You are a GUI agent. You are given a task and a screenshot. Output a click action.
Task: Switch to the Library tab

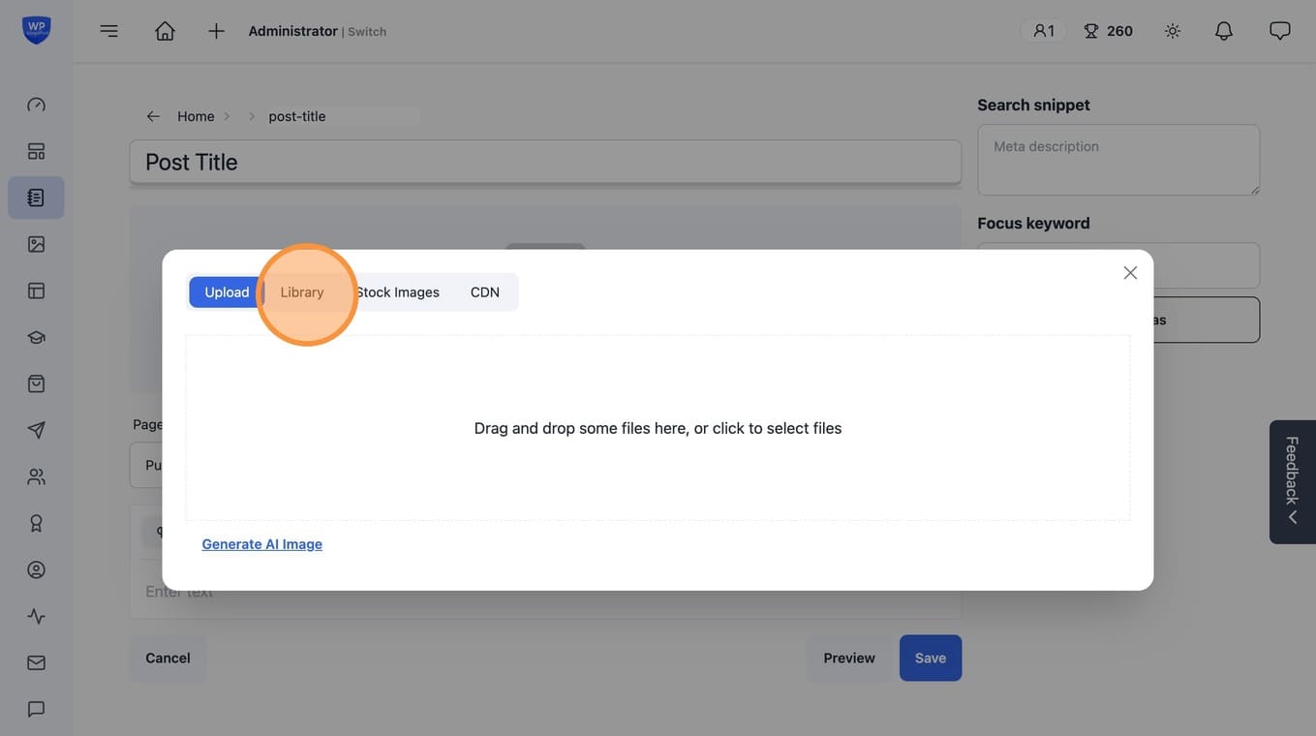[x=302, y=292]
